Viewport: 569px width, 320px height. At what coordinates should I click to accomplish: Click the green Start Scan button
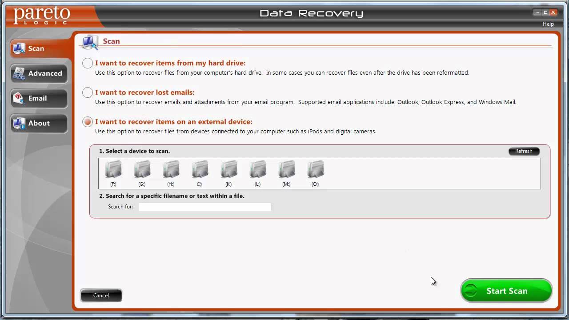coord(506,291)
